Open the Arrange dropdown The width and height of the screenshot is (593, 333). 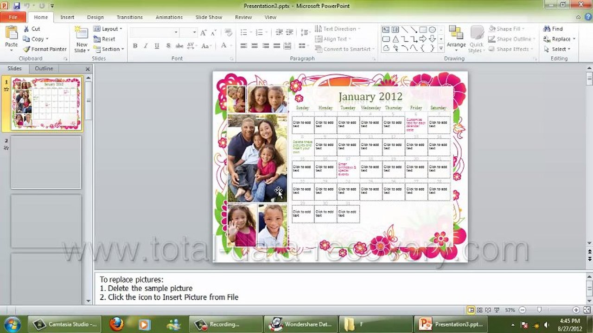coord(456,39)
